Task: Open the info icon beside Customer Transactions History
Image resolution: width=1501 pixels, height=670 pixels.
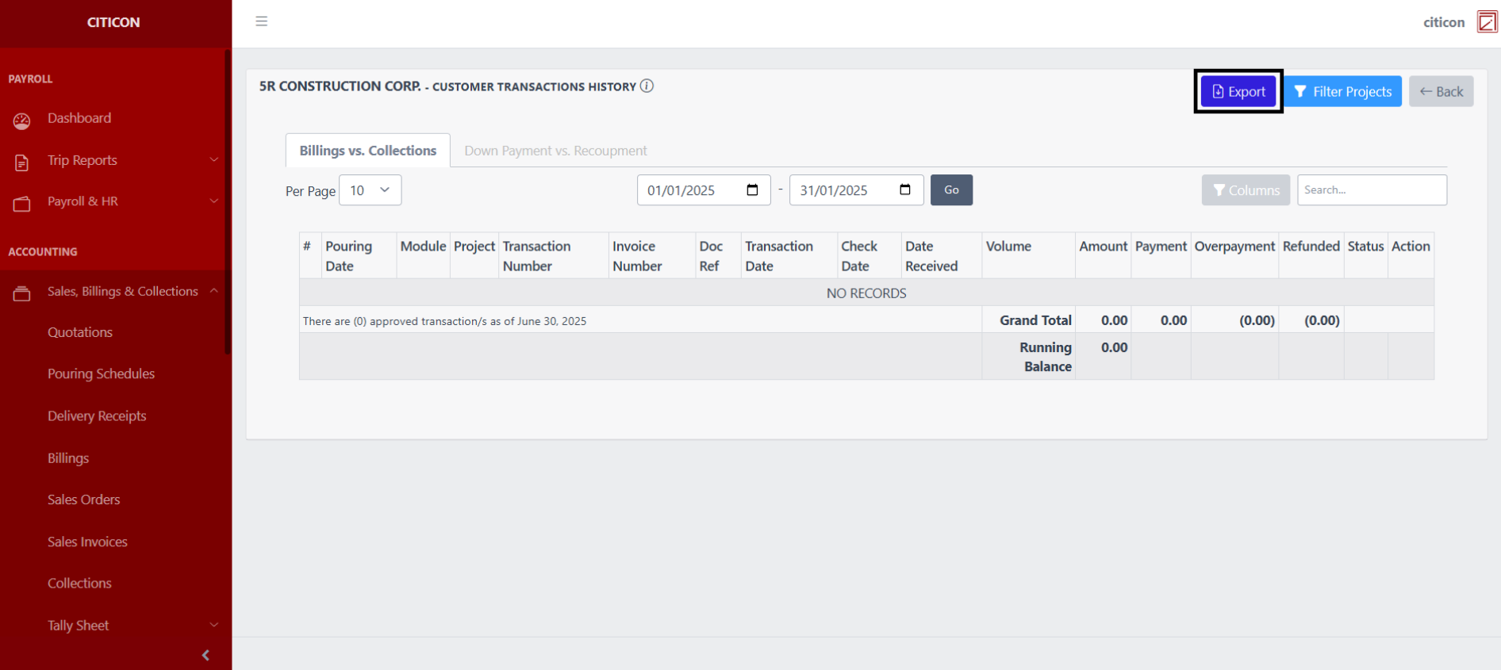Action: pyautogui.click(x=647, y=86)
